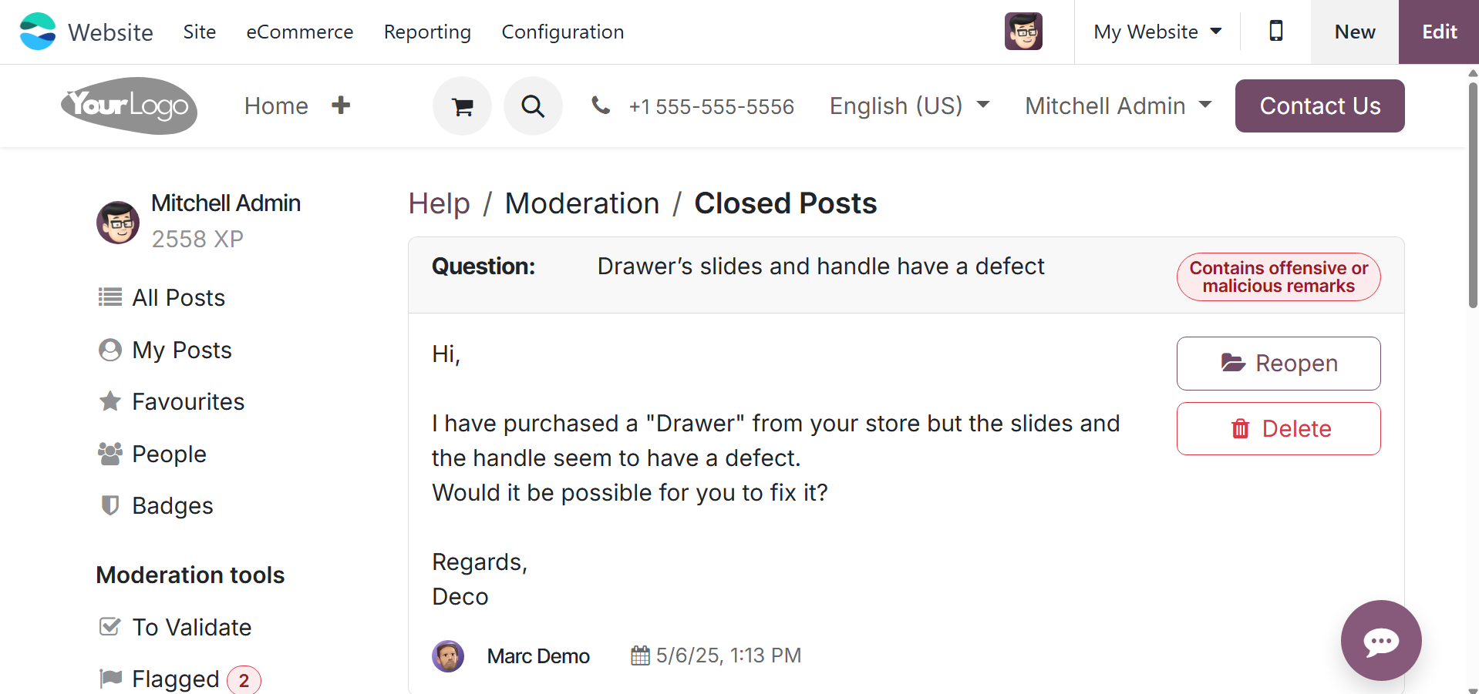
Task: Go to To Validate moderation queue
Action: (191, 627)
